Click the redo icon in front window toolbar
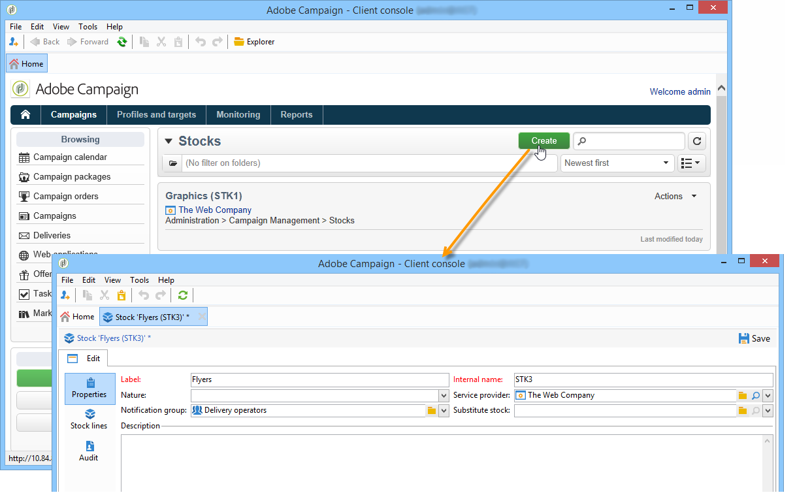Screen dimensions: 795x497 (x=160, y=295)
